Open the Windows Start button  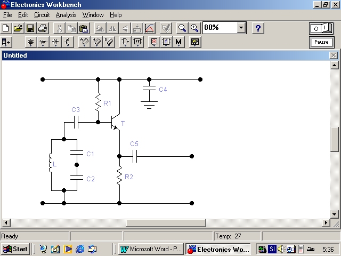click(15, 249)
